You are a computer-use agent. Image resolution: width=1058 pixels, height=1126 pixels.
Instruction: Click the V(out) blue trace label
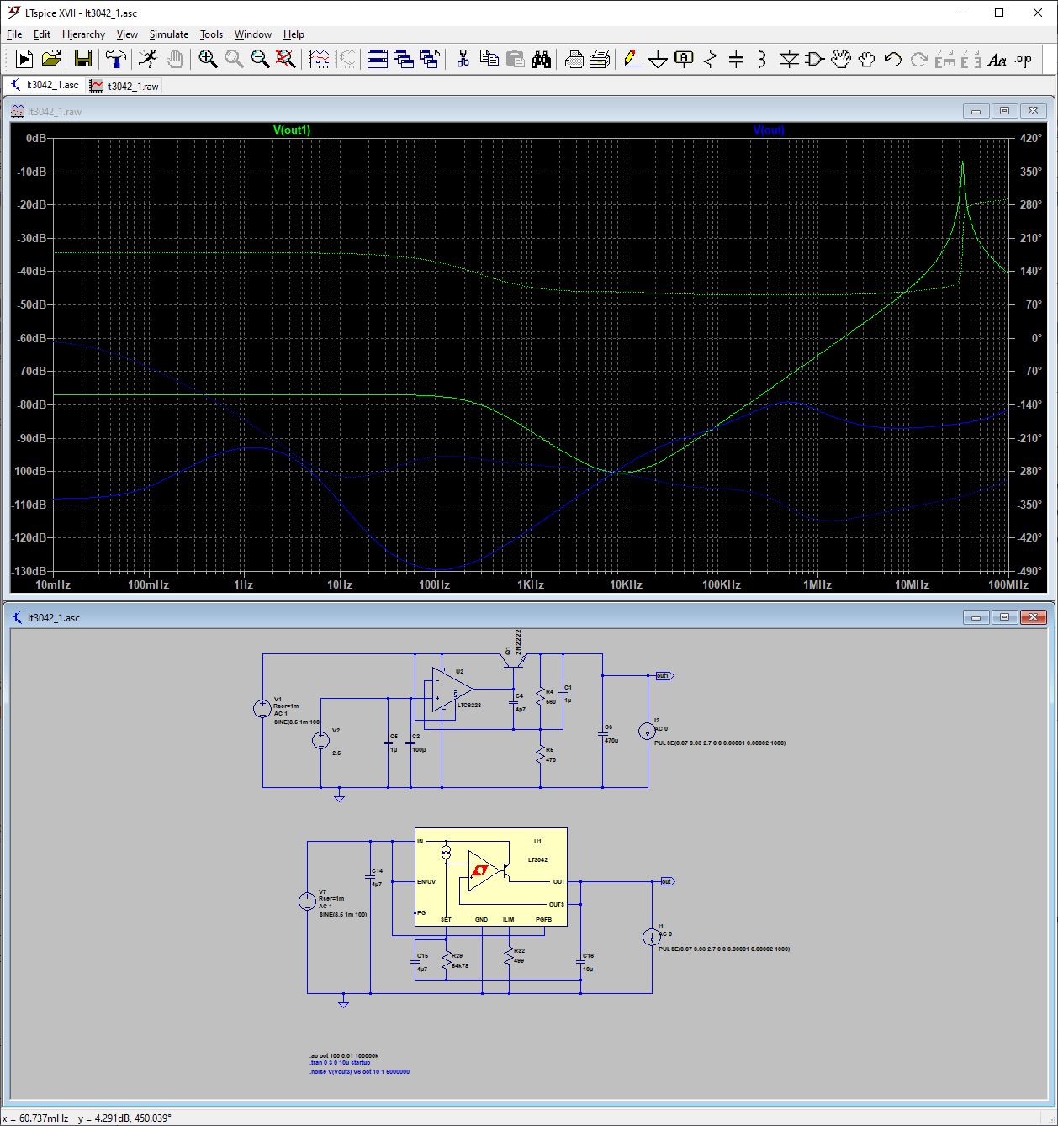tap(769, 130)
